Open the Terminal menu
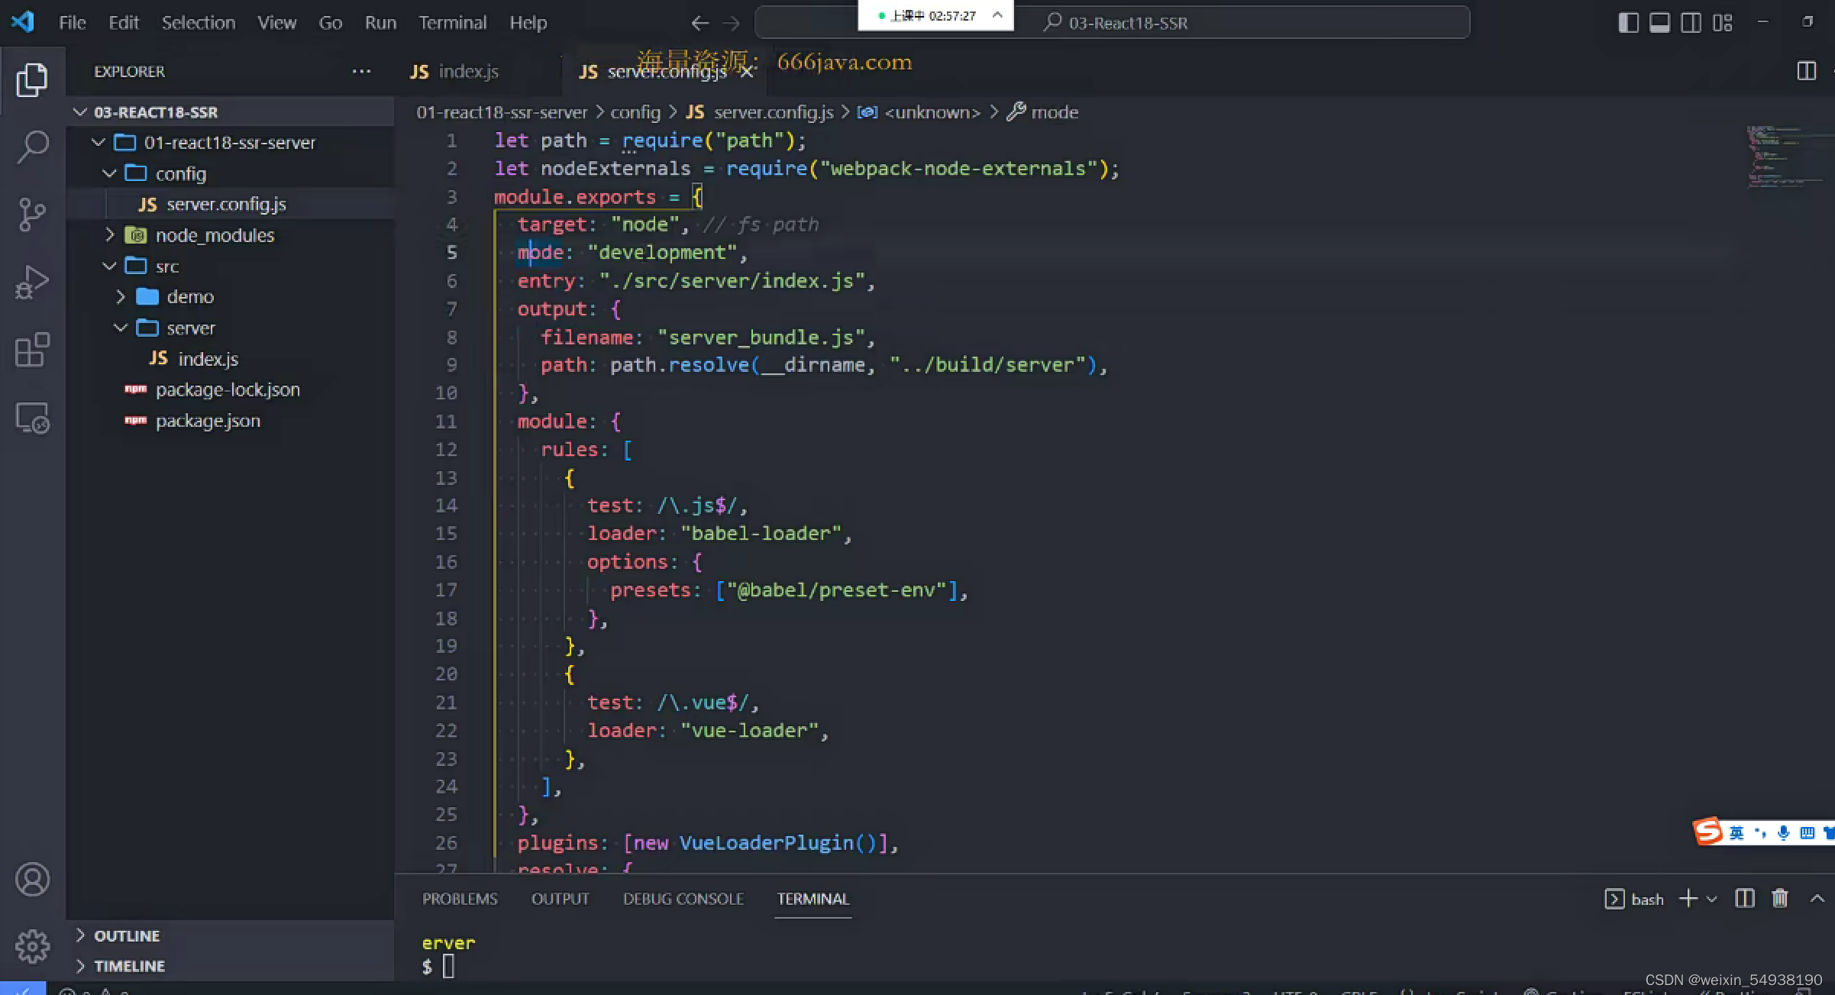The image size is (1835, 995). click(x=452, y=23)
